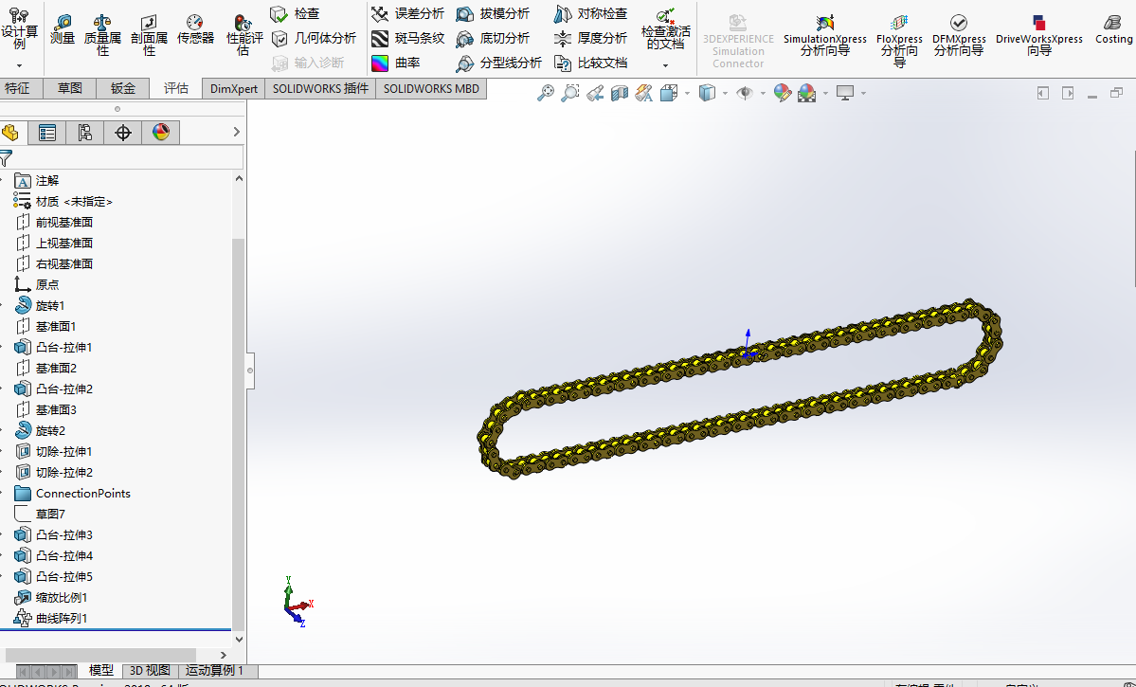This screenshot has width=1136, height=687.
Task: Open Apply Scene dropdown
Action: pyautogui.click(x=825, y=94)
